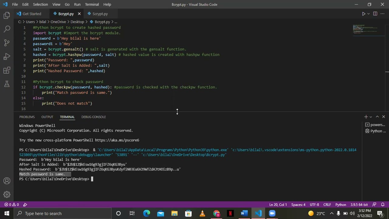Open Microsoft Word from taskbar
The width and height of the screenshot is (389, 219).
244,213
